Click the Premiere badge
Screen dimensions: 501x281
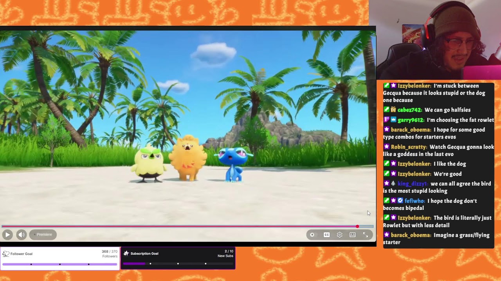coord(43,235)
